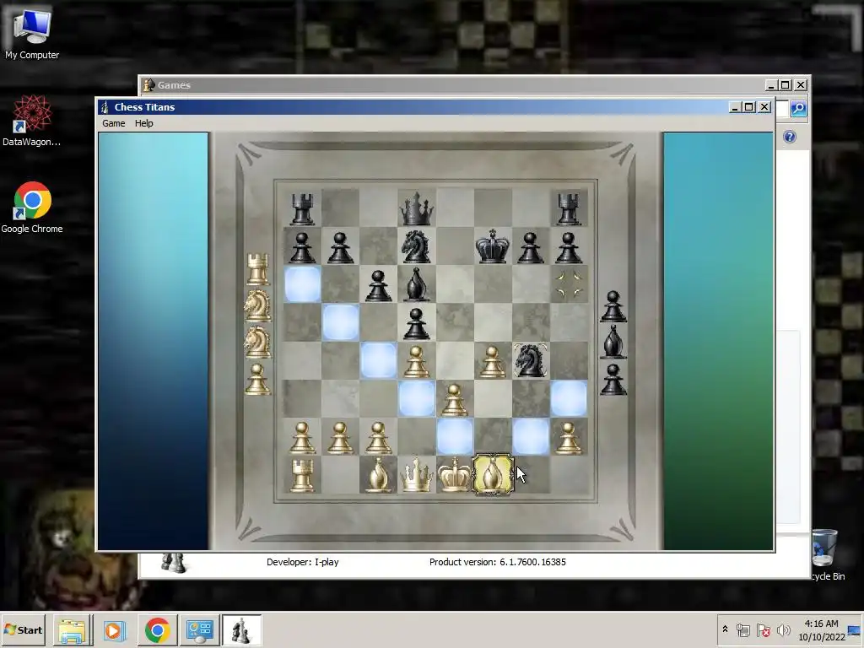864x648 pixels.
Task: Click the Control Panel taskbar icon
Action: coord(199,630)
